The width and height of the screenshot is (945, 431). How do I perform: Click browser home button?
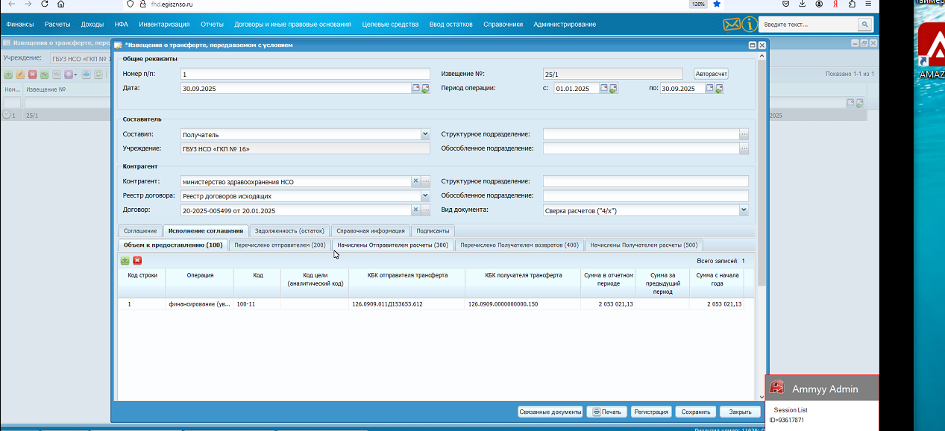(60, 4)
